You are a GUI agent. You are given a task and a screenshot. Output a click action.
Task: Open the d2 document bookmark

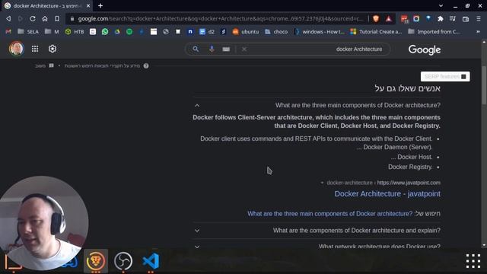(x=207, y=32)
